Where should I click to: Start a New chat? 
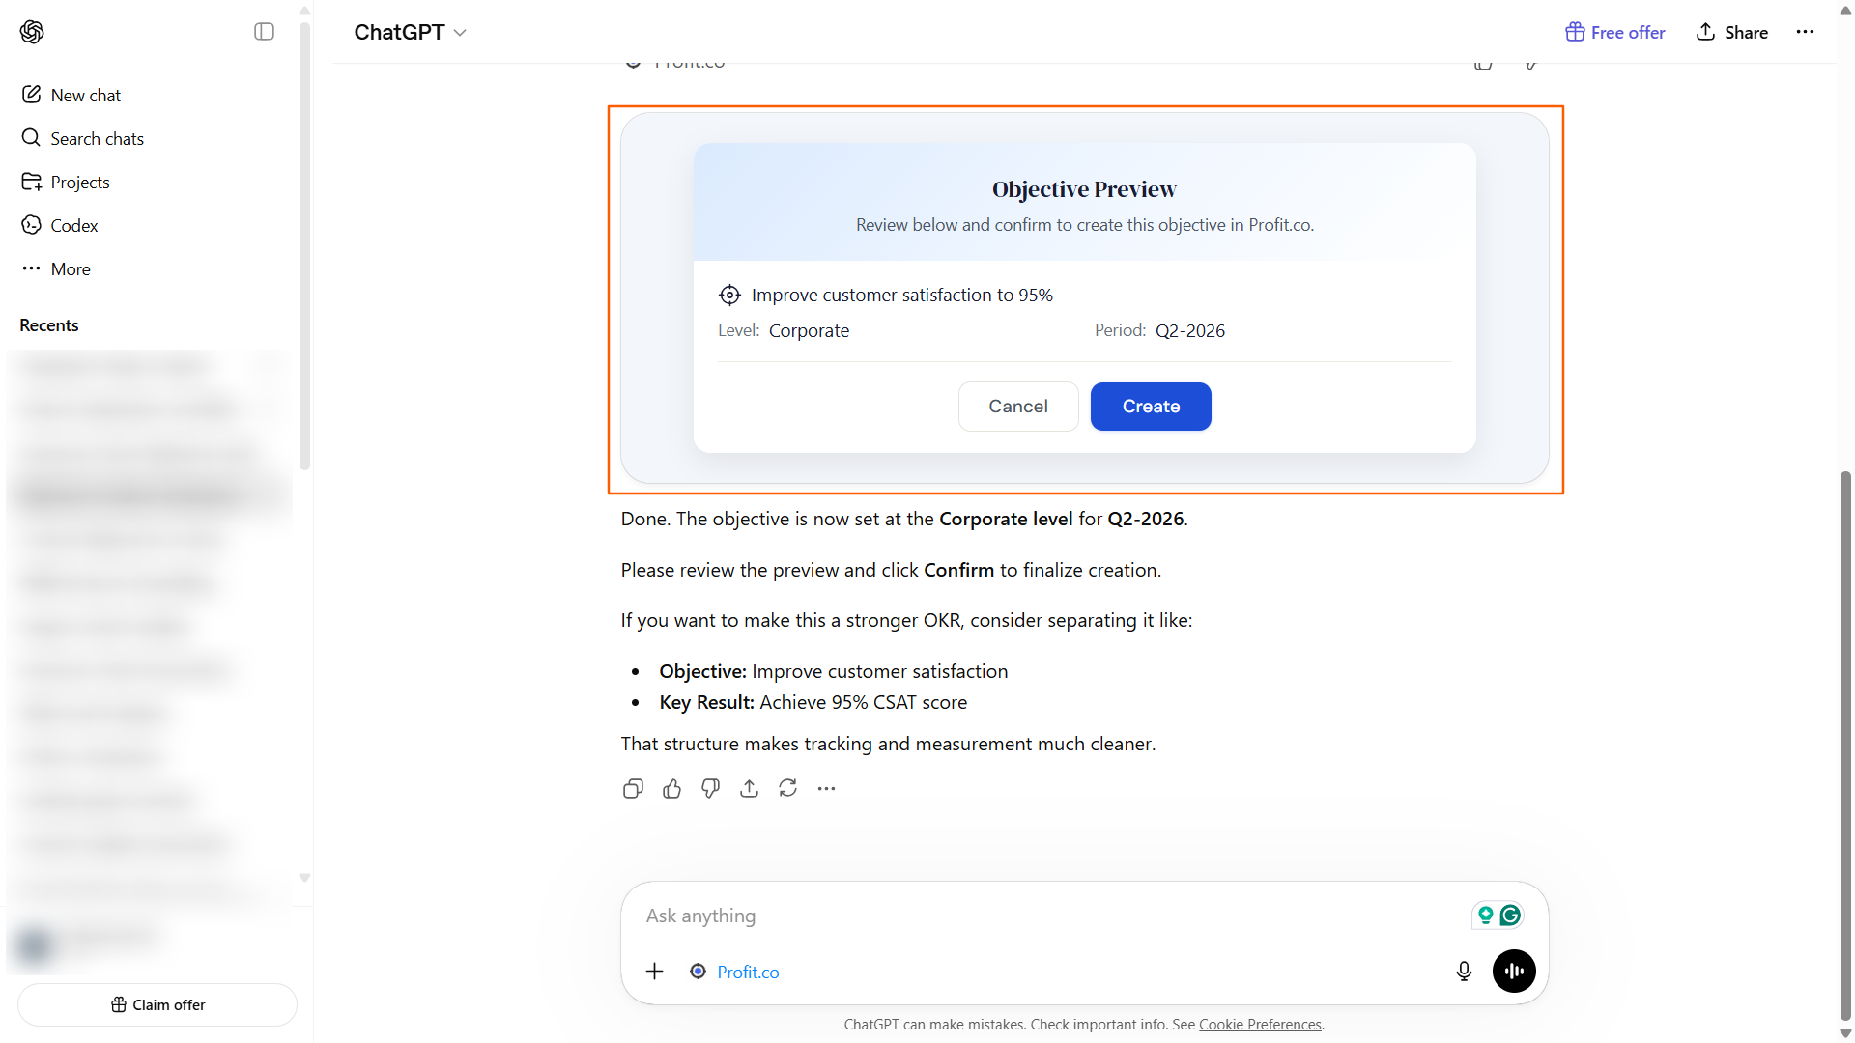(85, 95)
